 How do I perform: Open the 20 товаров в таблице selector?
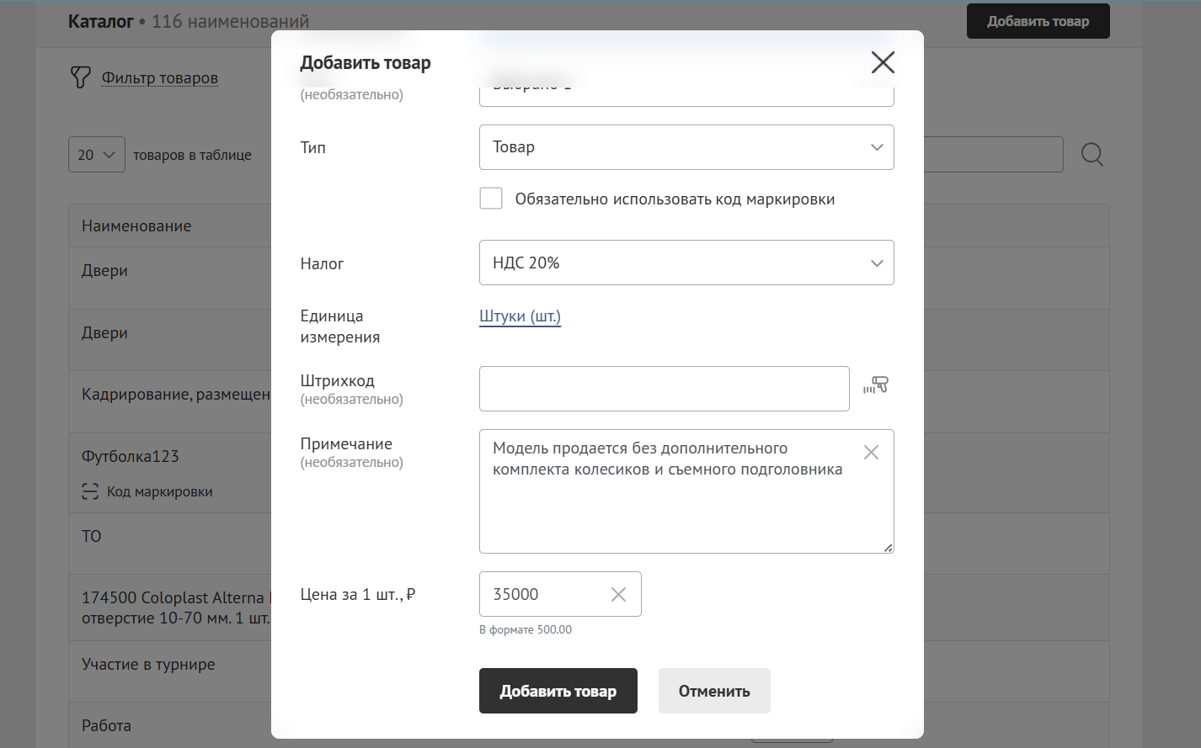pyautogui.click(x=96, y=155)
